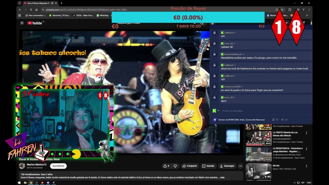329x185 pixels.
Task: Open File Explorer from the taskbar
Action: click(25, 183)
